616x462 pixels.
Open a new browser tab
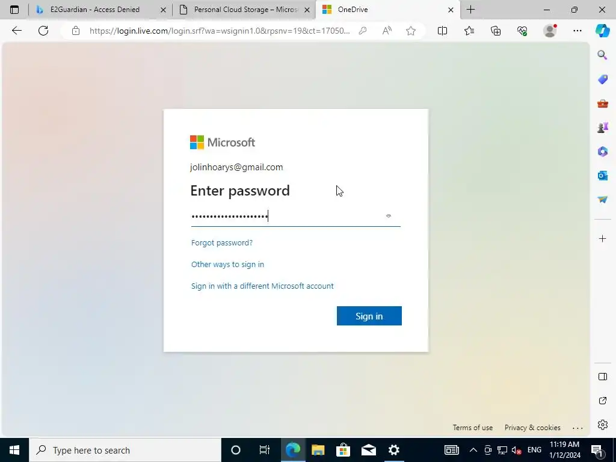coord(470,10)
